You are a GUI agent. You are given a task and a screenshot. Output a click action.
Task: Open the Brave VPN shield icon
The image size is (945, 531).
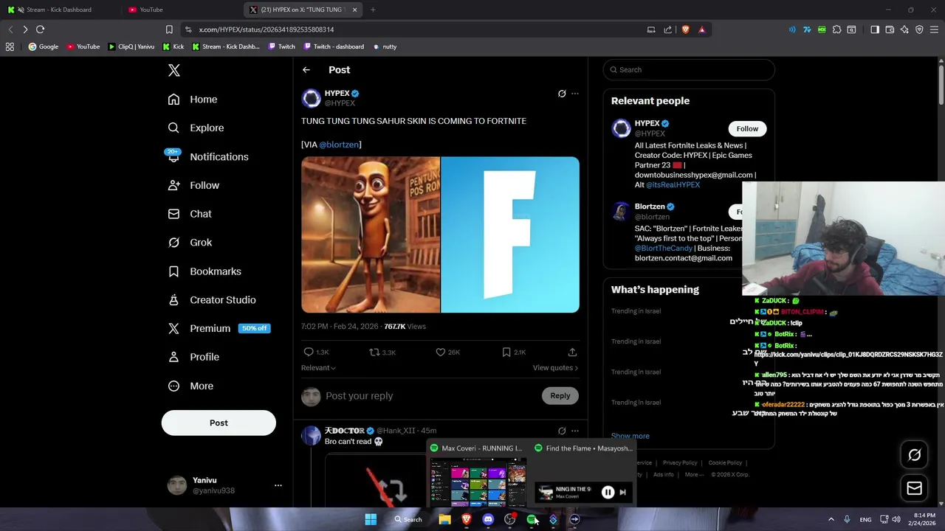click(x=919, y=29)
